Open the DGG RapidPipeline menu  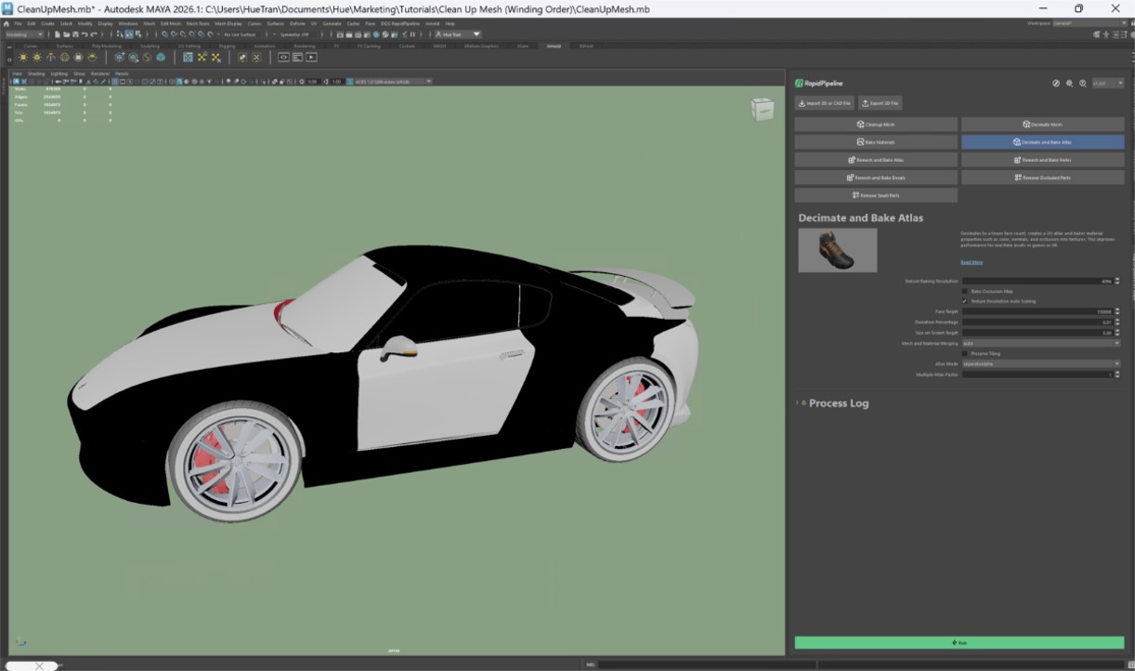click(x=400, y=23)
